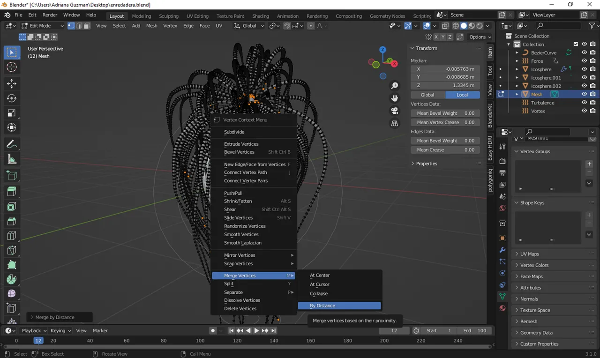Pick the Loop Cut tool
The image size is (600, 358).
(x=12, y=236)
